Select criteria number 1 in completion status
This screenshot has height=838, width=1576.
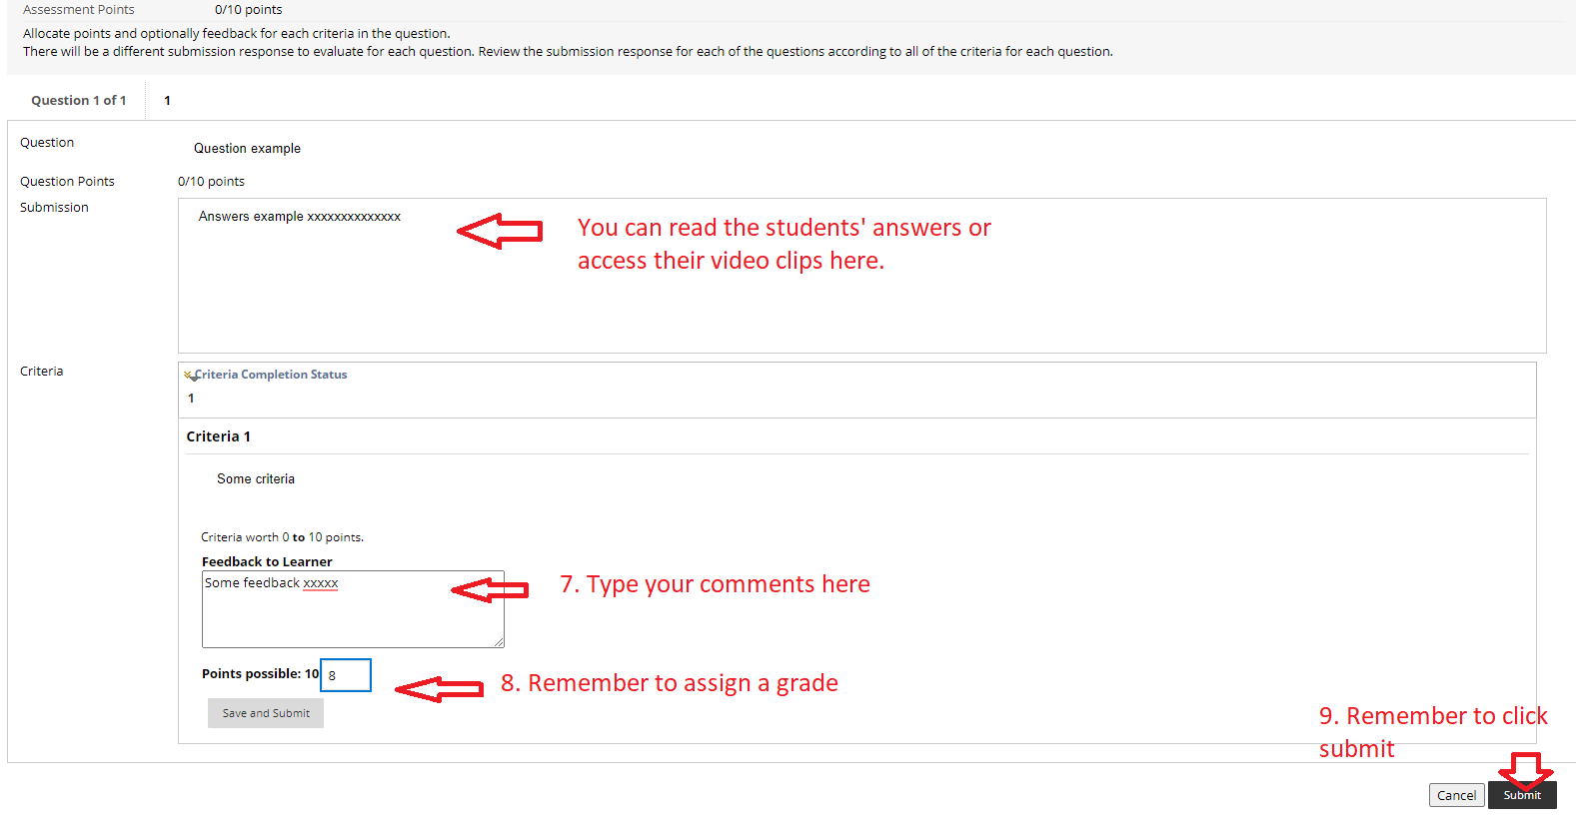tap(191, 399)
